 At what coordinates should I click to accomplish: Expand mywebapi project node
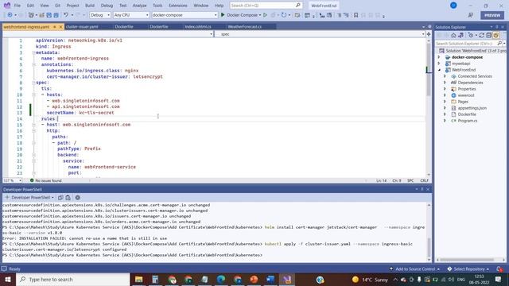pyautogui.click(x=439, y=64)
